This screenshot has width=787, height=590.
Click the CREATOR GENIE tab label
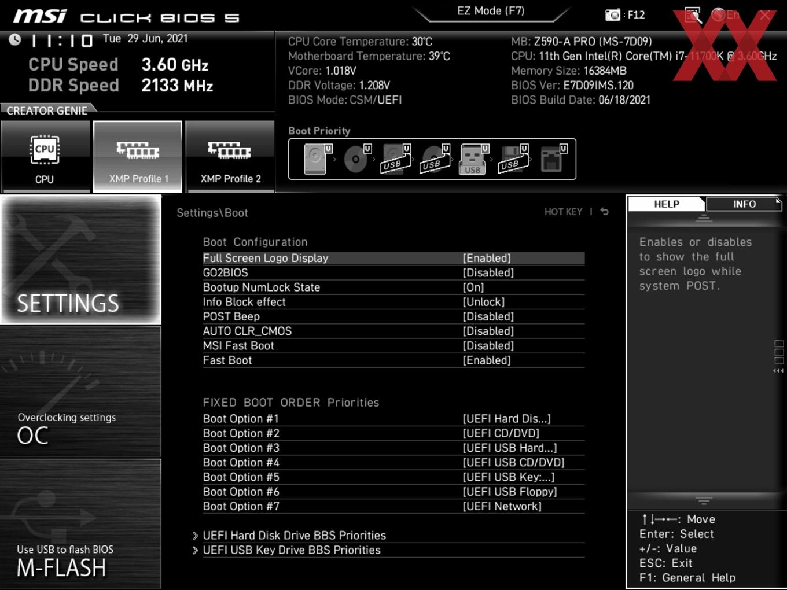[x=47, y=110]
